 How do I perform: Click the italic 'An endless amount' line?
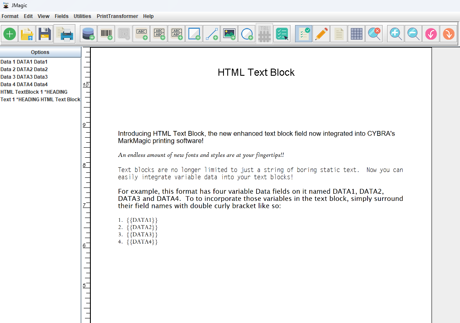coord(201,155)
